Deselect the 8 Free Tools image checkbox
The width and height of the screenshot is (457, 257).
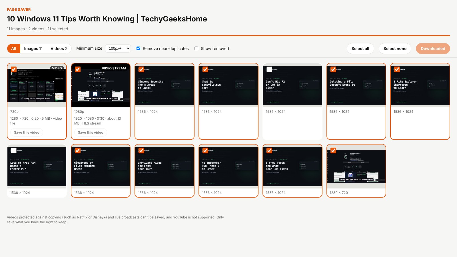click(269, 150)
